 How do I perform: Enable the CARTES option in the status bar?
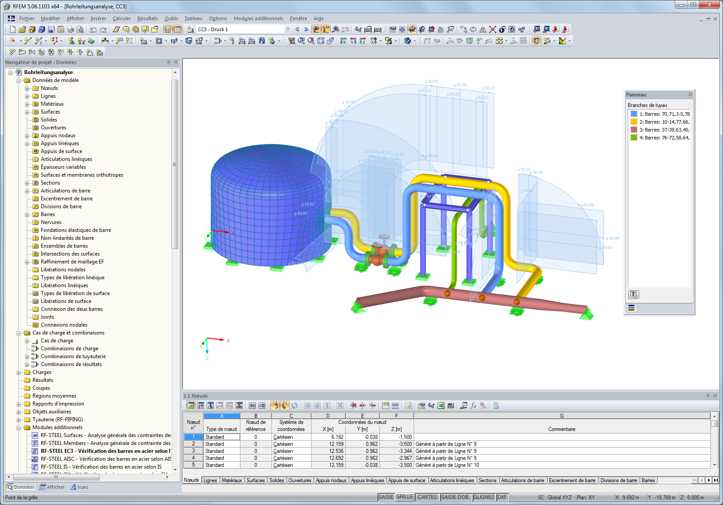pyautogui.click(x=427, y=497)
